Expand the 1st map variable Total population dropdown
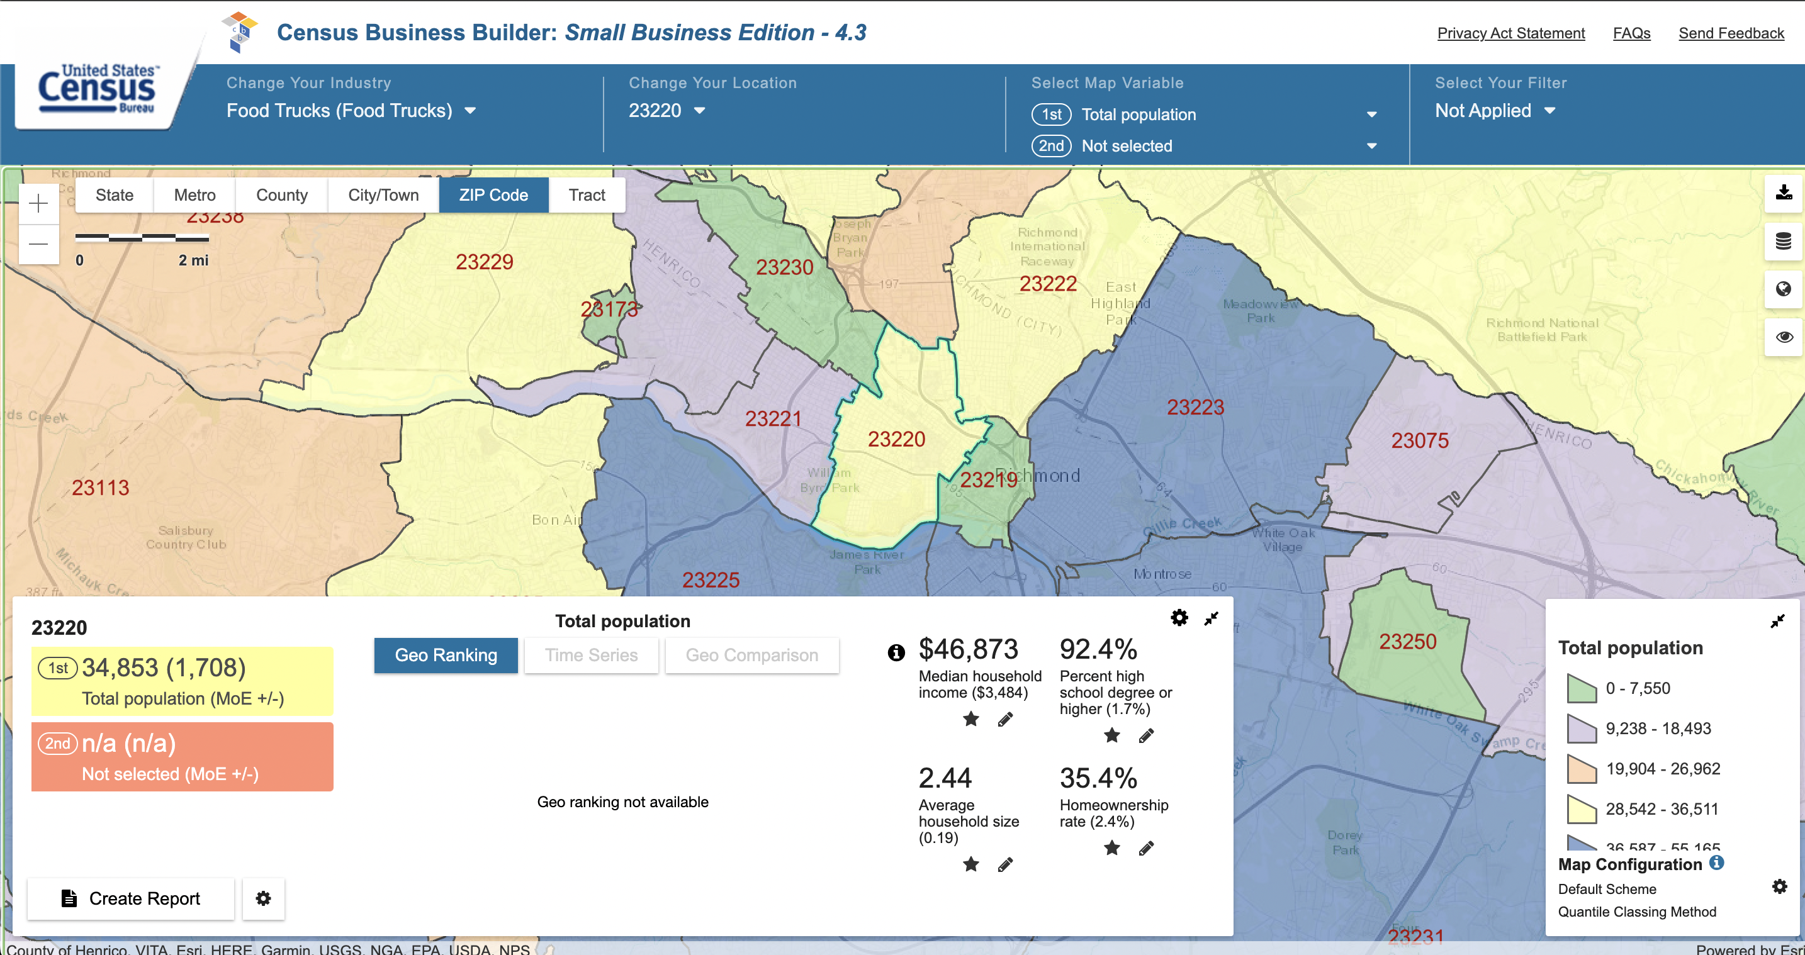The image size is (1805, 955). pyautogui.click(x=1205, y=114)
